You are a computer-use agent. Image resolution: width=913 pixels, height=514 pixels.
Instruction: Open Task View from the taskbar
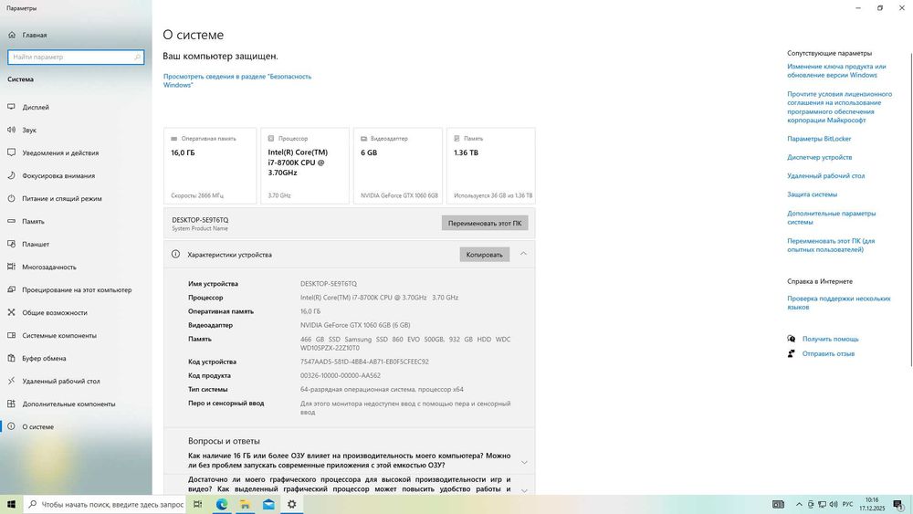pyautogui.click(x=198, y=504)
